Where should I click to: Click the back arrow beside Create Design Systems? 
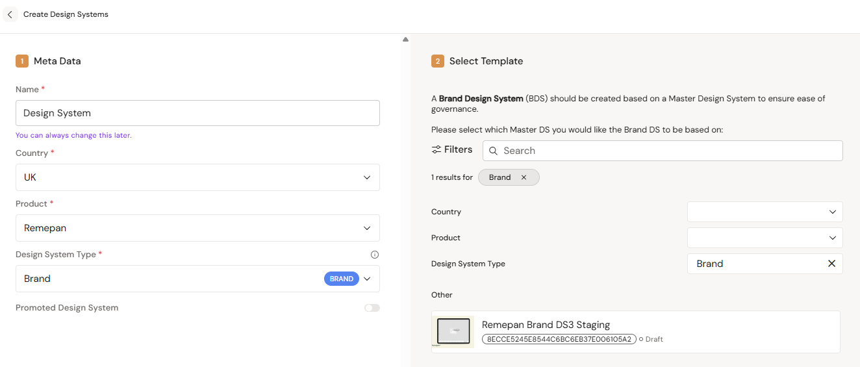tap(10, 14)
